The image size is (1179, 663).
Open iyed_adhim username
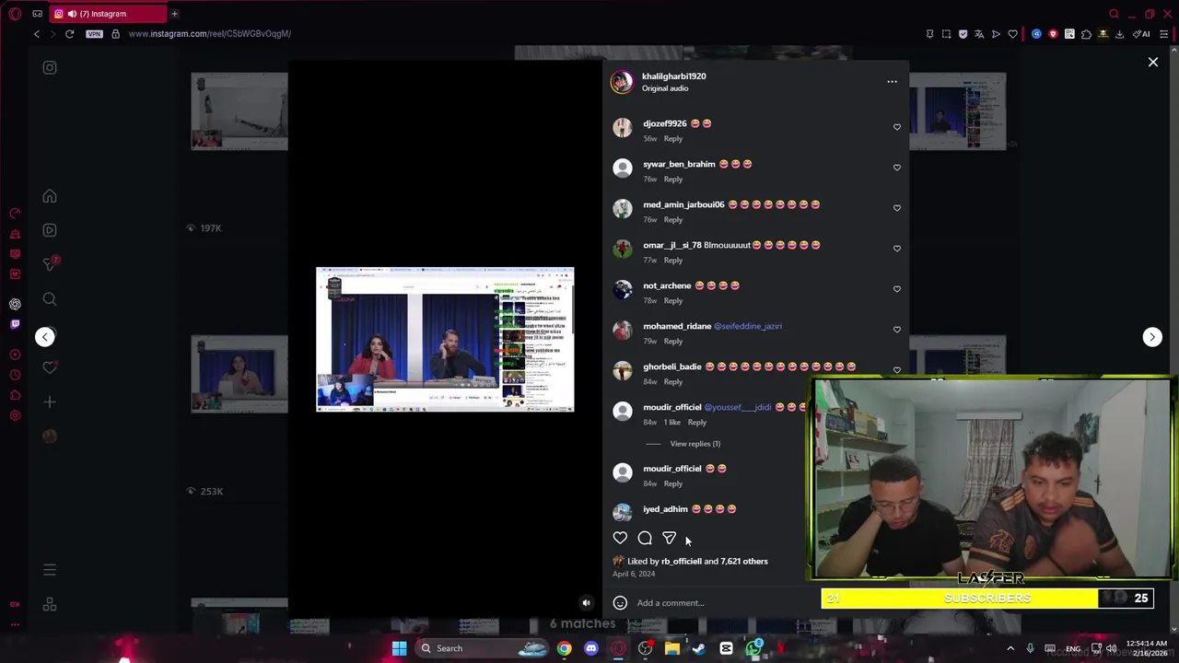point(666,509)
